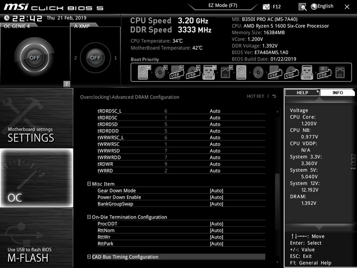Edit the tWRRD Auto value
Screen dimensions: 357x268
[215, 170]
